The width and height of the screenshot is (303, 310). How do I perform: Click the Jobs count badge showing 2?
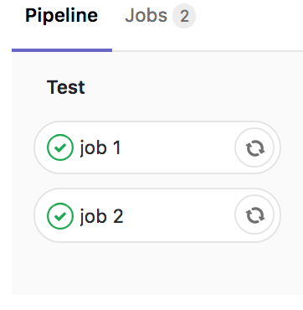click(184, 16)
